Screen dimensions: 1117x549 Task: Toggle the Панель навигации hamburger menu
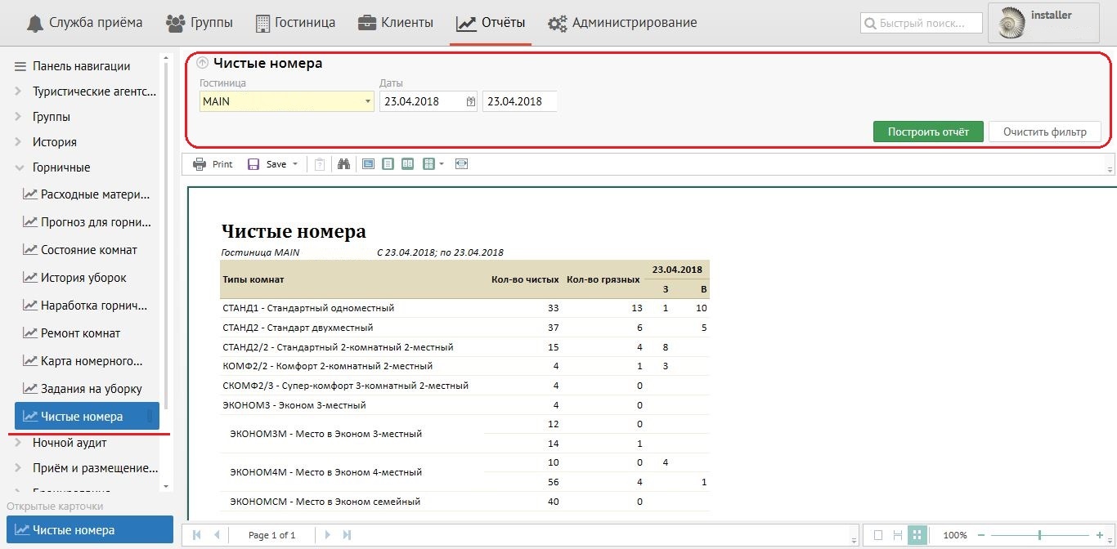(x=20, y=66)
